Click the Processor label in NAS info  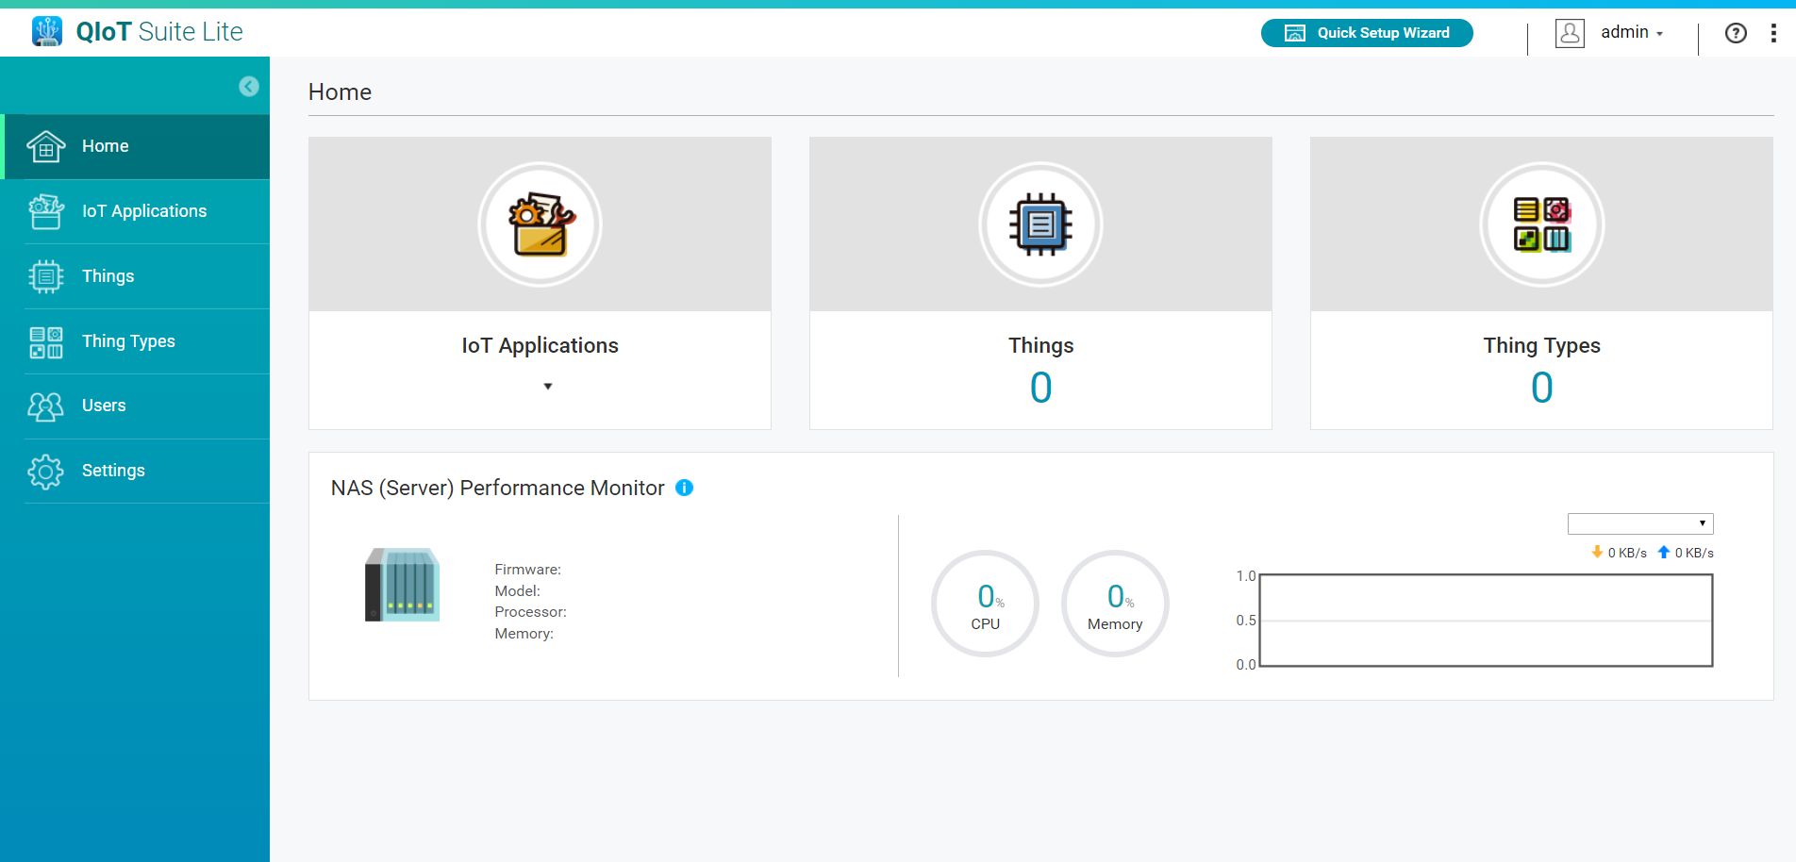pyautogui.click(x=530, y=612)
